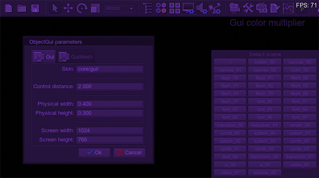Viewport: 319px width, 178px height.
Task: Open the color_00 scene
Action: point(300,70)
